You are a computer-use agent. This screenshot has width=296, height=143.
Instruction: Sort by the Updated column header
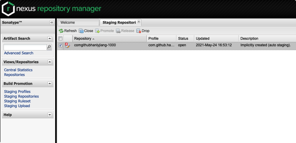pyautogui.click(x=216, y=39)
